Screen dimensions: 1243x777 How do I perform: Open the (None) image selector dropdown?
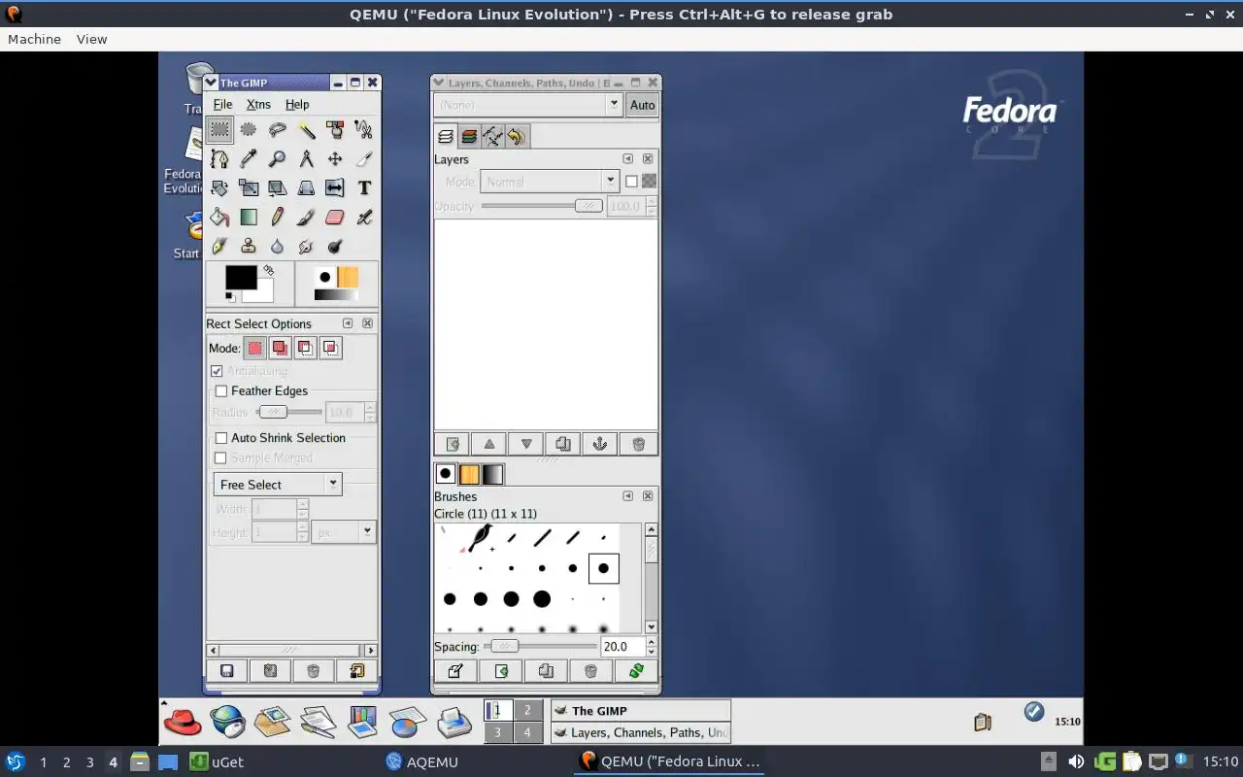[528, 105]
